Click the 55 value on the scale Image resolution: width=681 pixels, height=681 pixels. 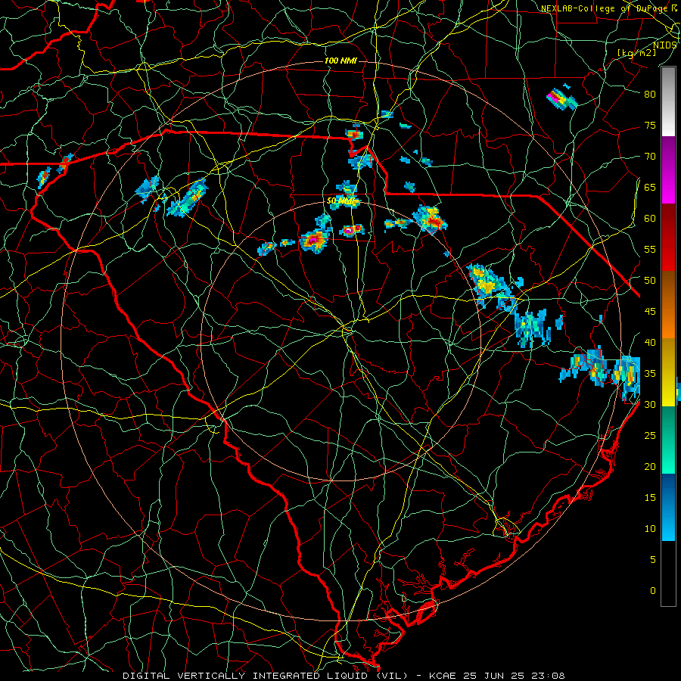point(650,249)
